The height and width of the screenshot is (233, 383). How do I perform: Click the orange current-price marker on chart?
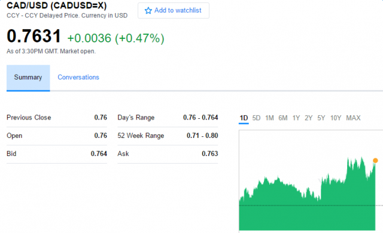[375, 160]
